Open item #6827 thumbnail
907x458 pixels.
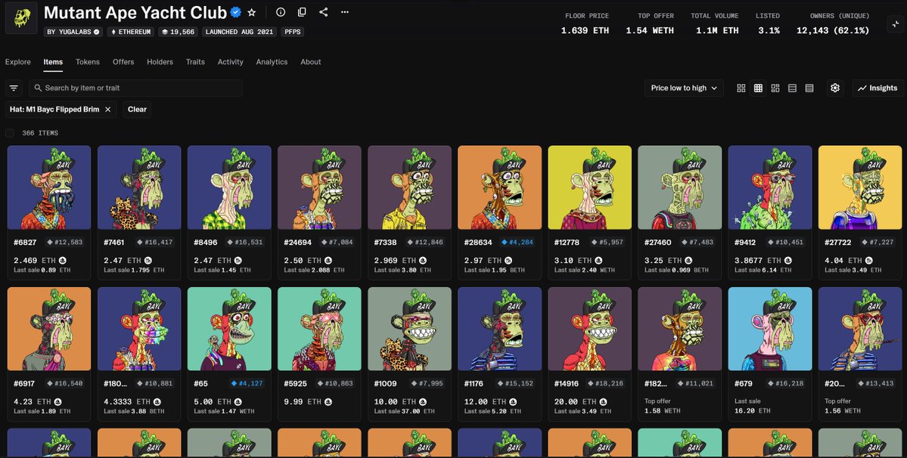49,187
